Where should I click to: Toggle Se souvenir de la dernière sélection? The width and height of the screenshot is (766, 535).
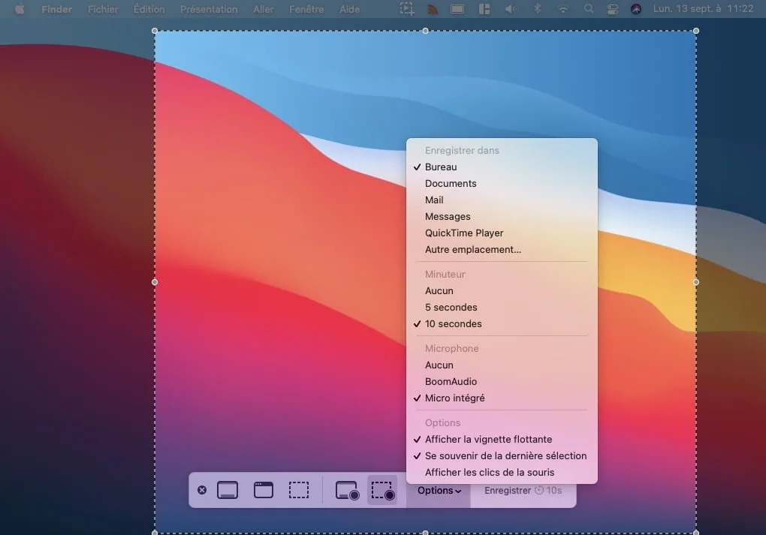click(x=502, y=456)
